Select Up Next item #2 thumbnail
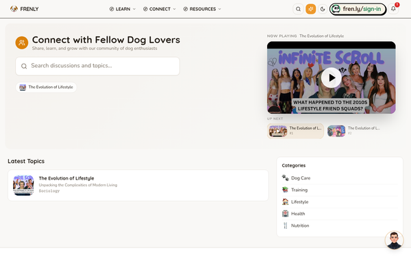 click(336, 131)
